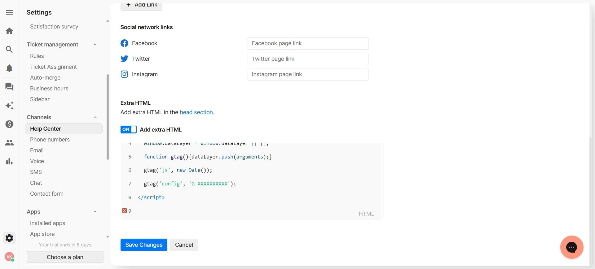Open Ticket Assignment settings
The image size is (595, 269).
[53, 67]
